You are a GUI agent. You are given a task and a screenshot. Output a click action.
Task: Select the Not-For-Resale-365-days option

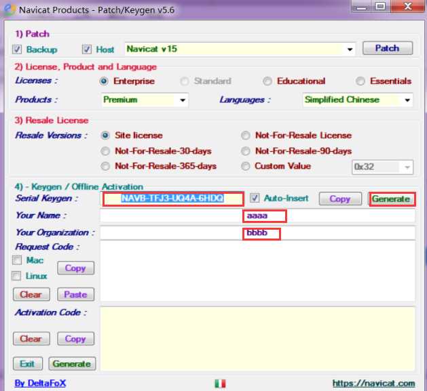click(x=105, y=166)
